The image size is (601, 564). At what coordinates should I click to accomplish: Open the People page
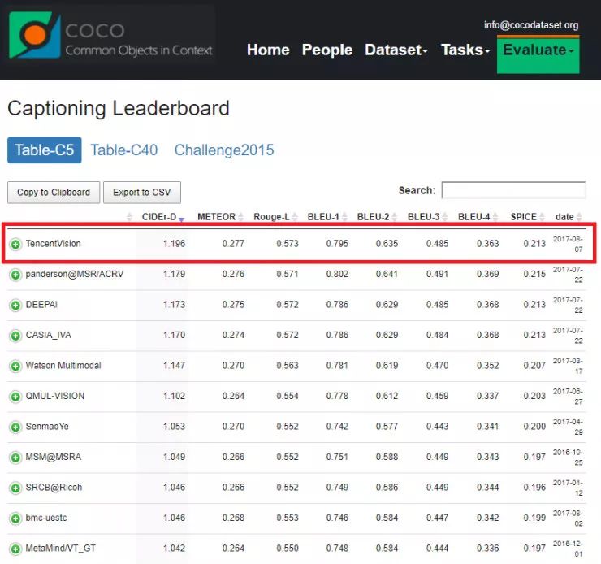tap(327, 50)
